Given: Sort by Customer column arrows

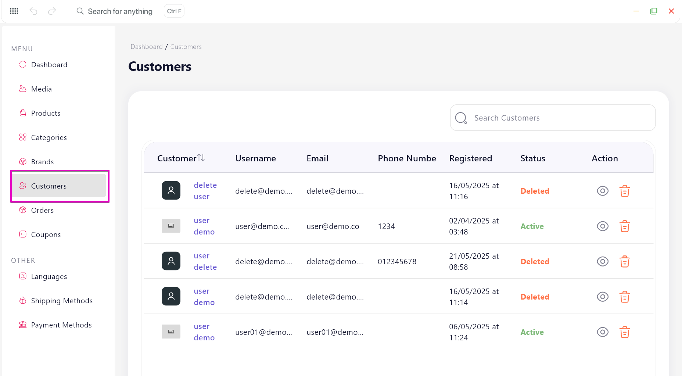Looking at the screenshot, I should click(x=201, y=158).
